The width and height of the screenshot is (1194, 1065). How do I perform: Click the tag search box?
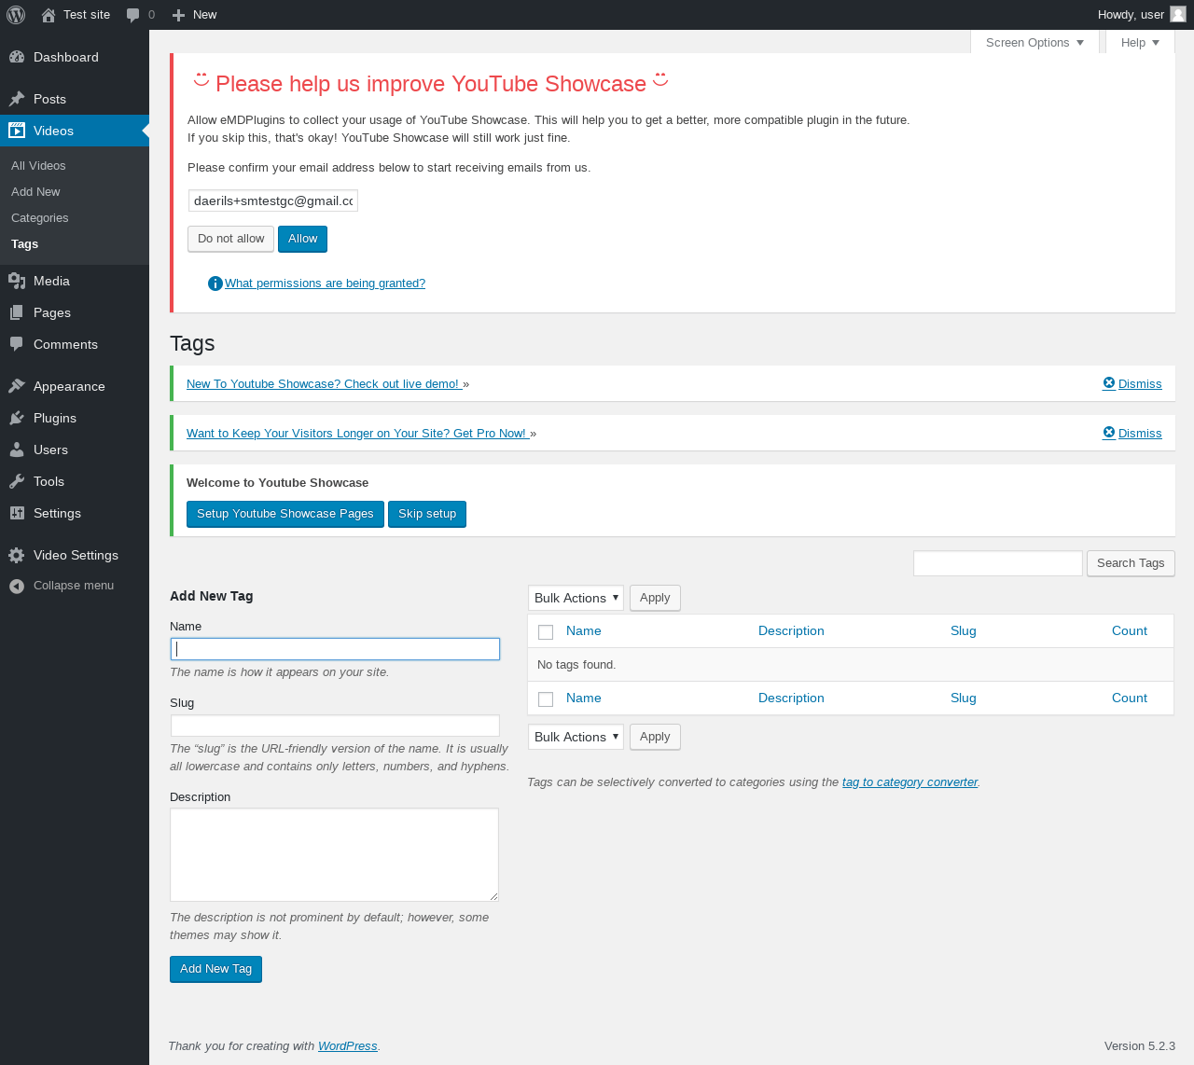coord(998,563)
